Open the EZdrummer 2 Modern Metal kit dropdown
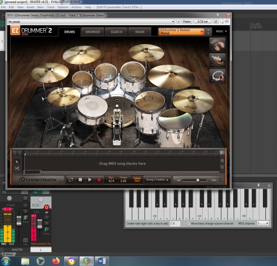277x266 pixels. 181,32
